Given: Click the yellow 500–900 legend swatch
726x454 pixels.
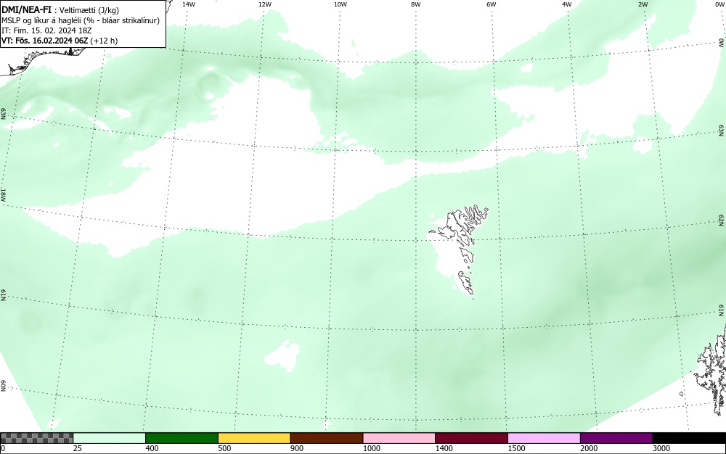Looking at the screenshot, I should pos(254,438).
